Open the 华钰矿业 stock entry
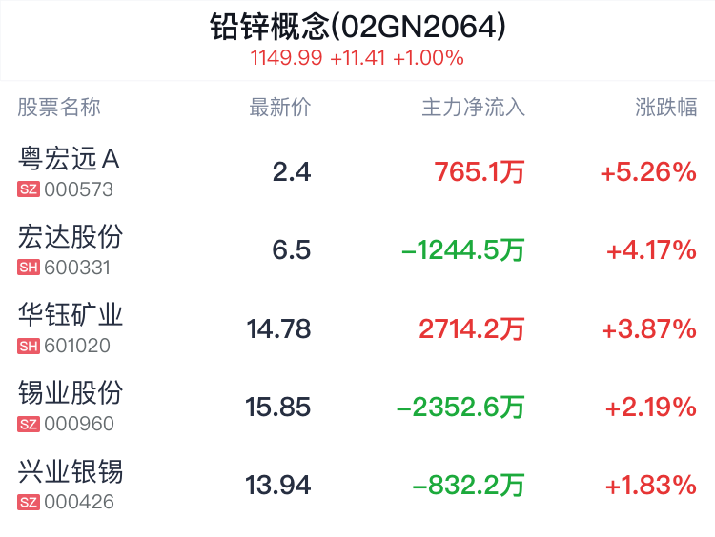Screen dimensions: 715x537 click(x=357, y=328)
